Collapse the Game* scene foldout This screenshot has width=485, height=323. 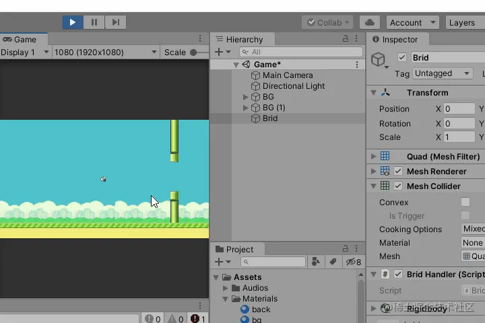(236, 65)
